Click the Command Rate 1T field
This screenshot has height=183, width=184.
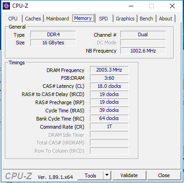[x=109, y=126]
